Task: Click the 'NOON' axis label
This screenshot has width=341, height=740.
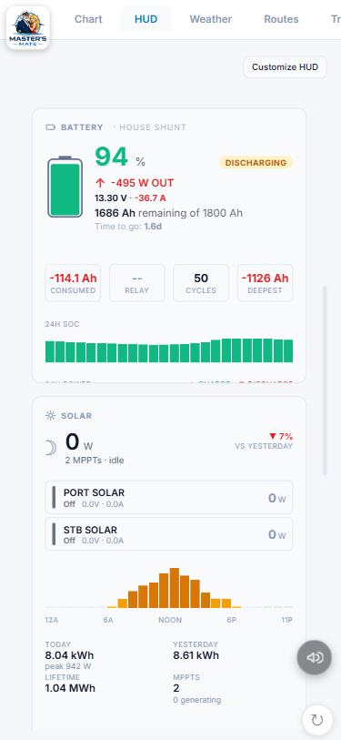Action: point(170,620)
